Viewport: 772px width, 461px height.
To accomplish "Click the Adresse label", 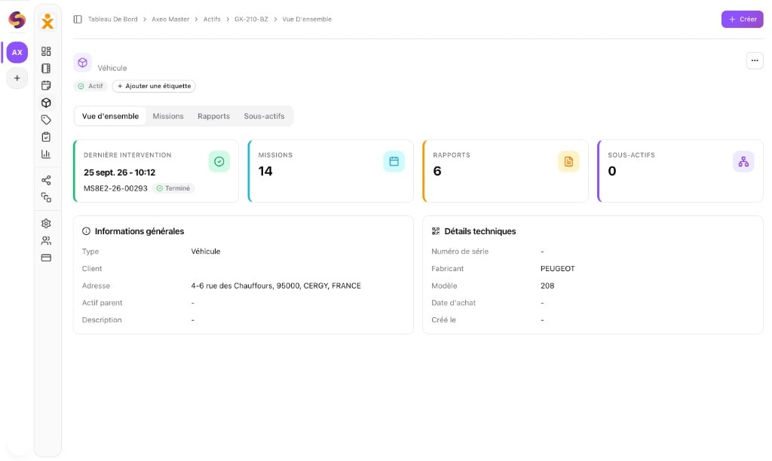I will 96,285.
